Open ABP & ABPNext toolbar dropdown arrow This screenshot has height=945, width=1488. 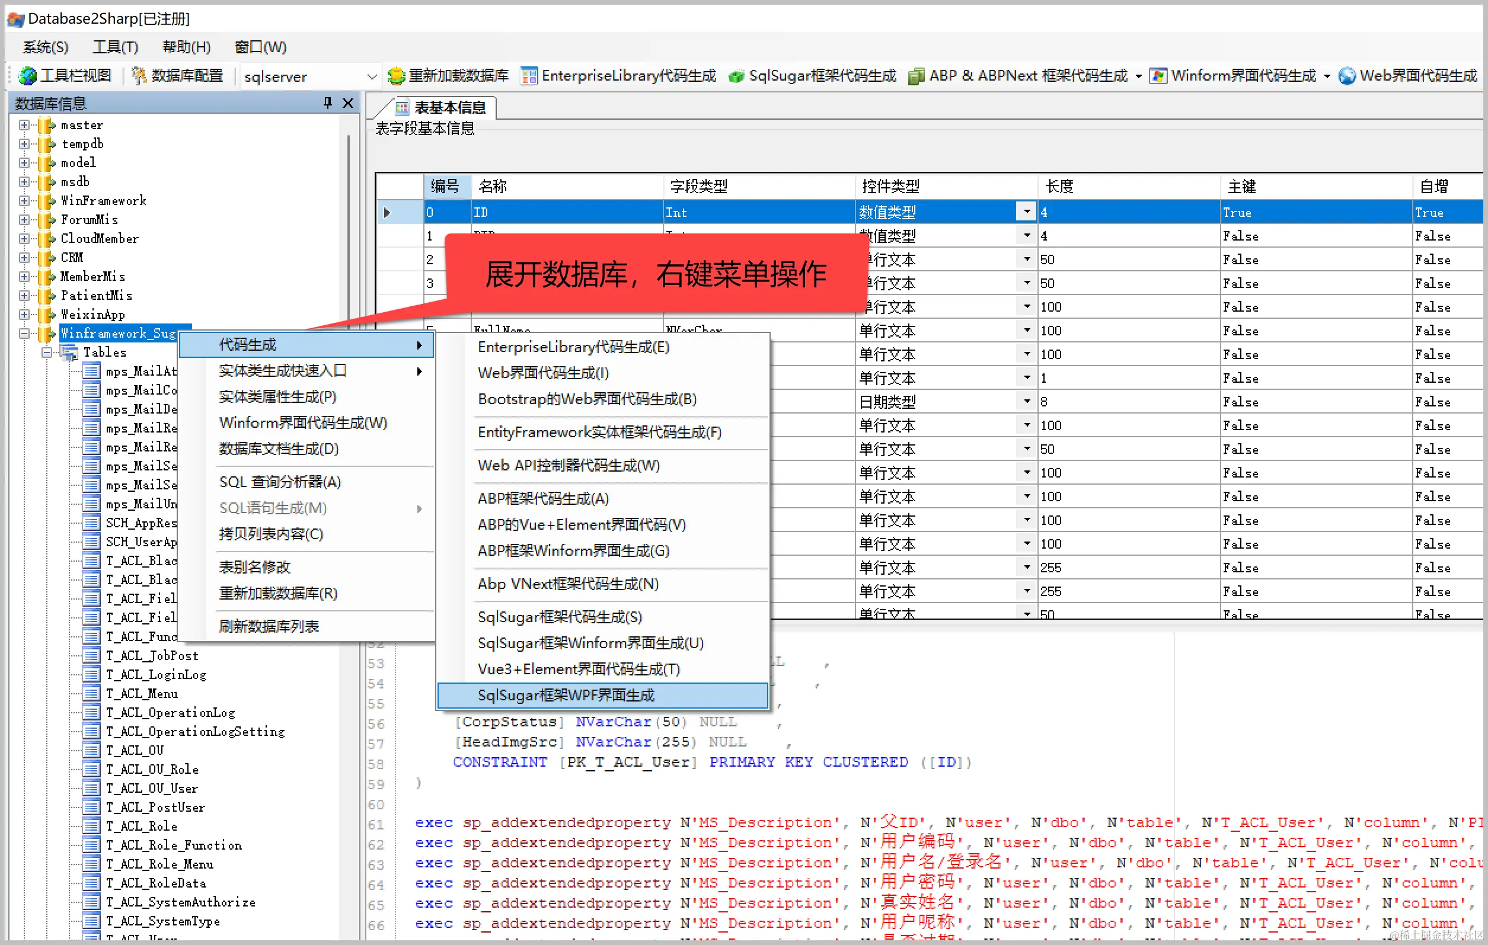(x=1138, y=76)
